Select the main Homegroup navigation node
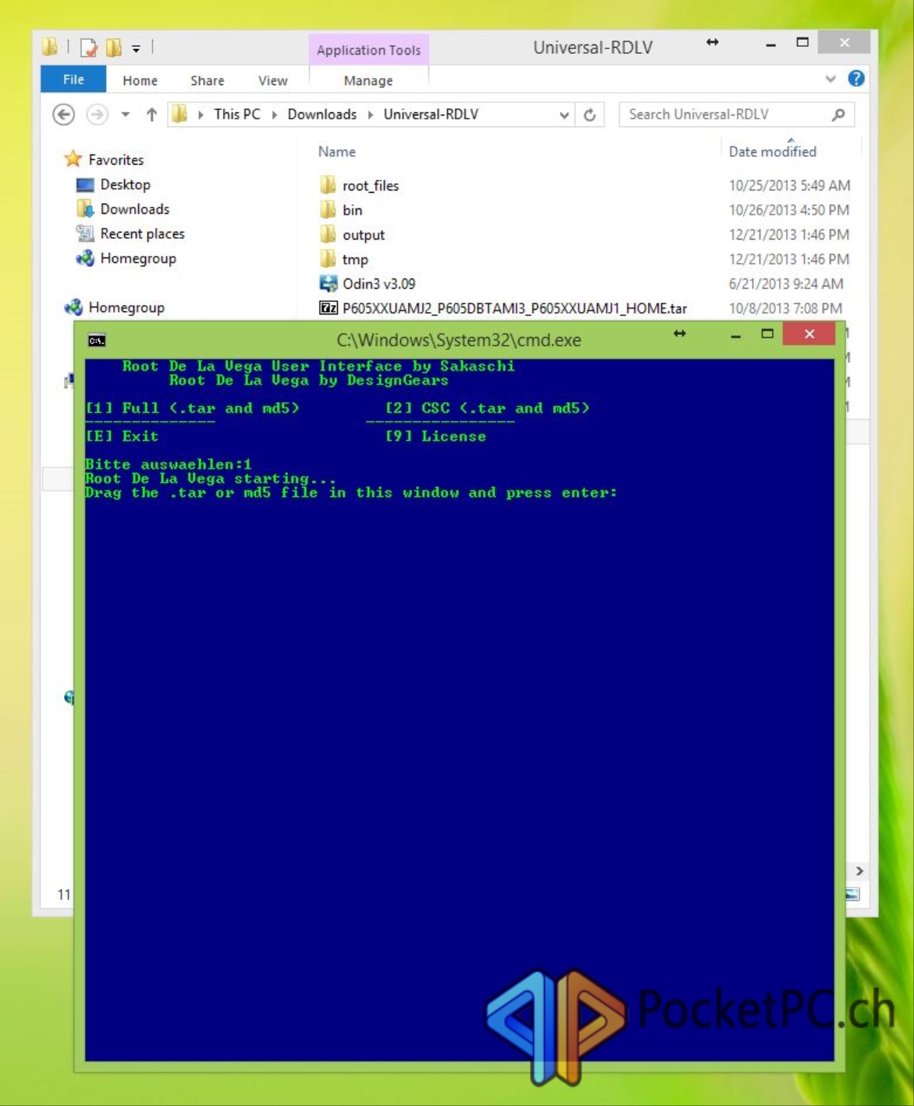This screenshot has height=1106, width=914. pyautogui.click(x=126, y=308)
